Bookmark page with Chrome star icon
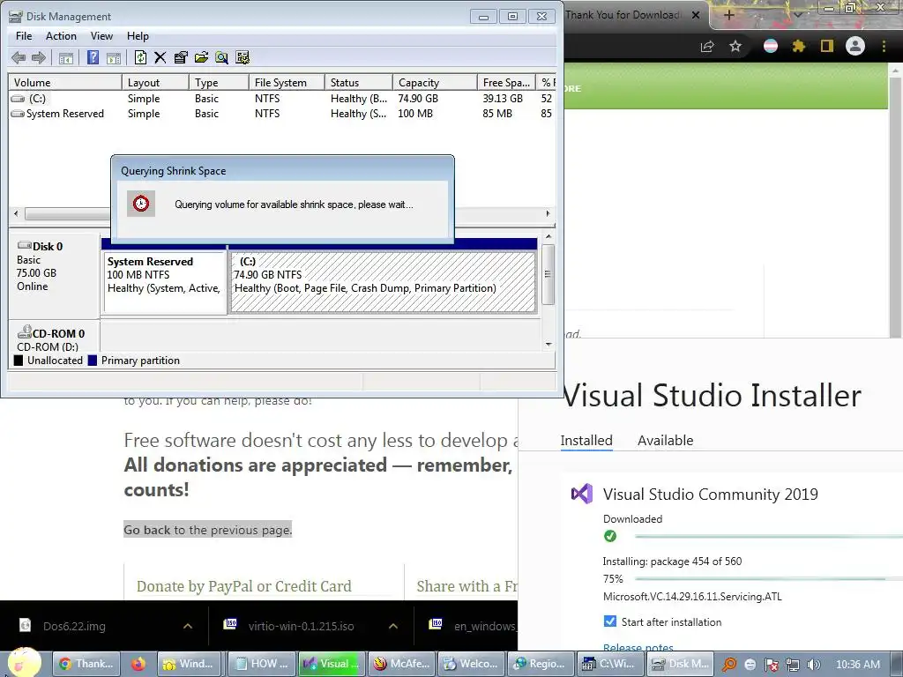Screen dimensions: 903x677 click(x=735, y=47)
